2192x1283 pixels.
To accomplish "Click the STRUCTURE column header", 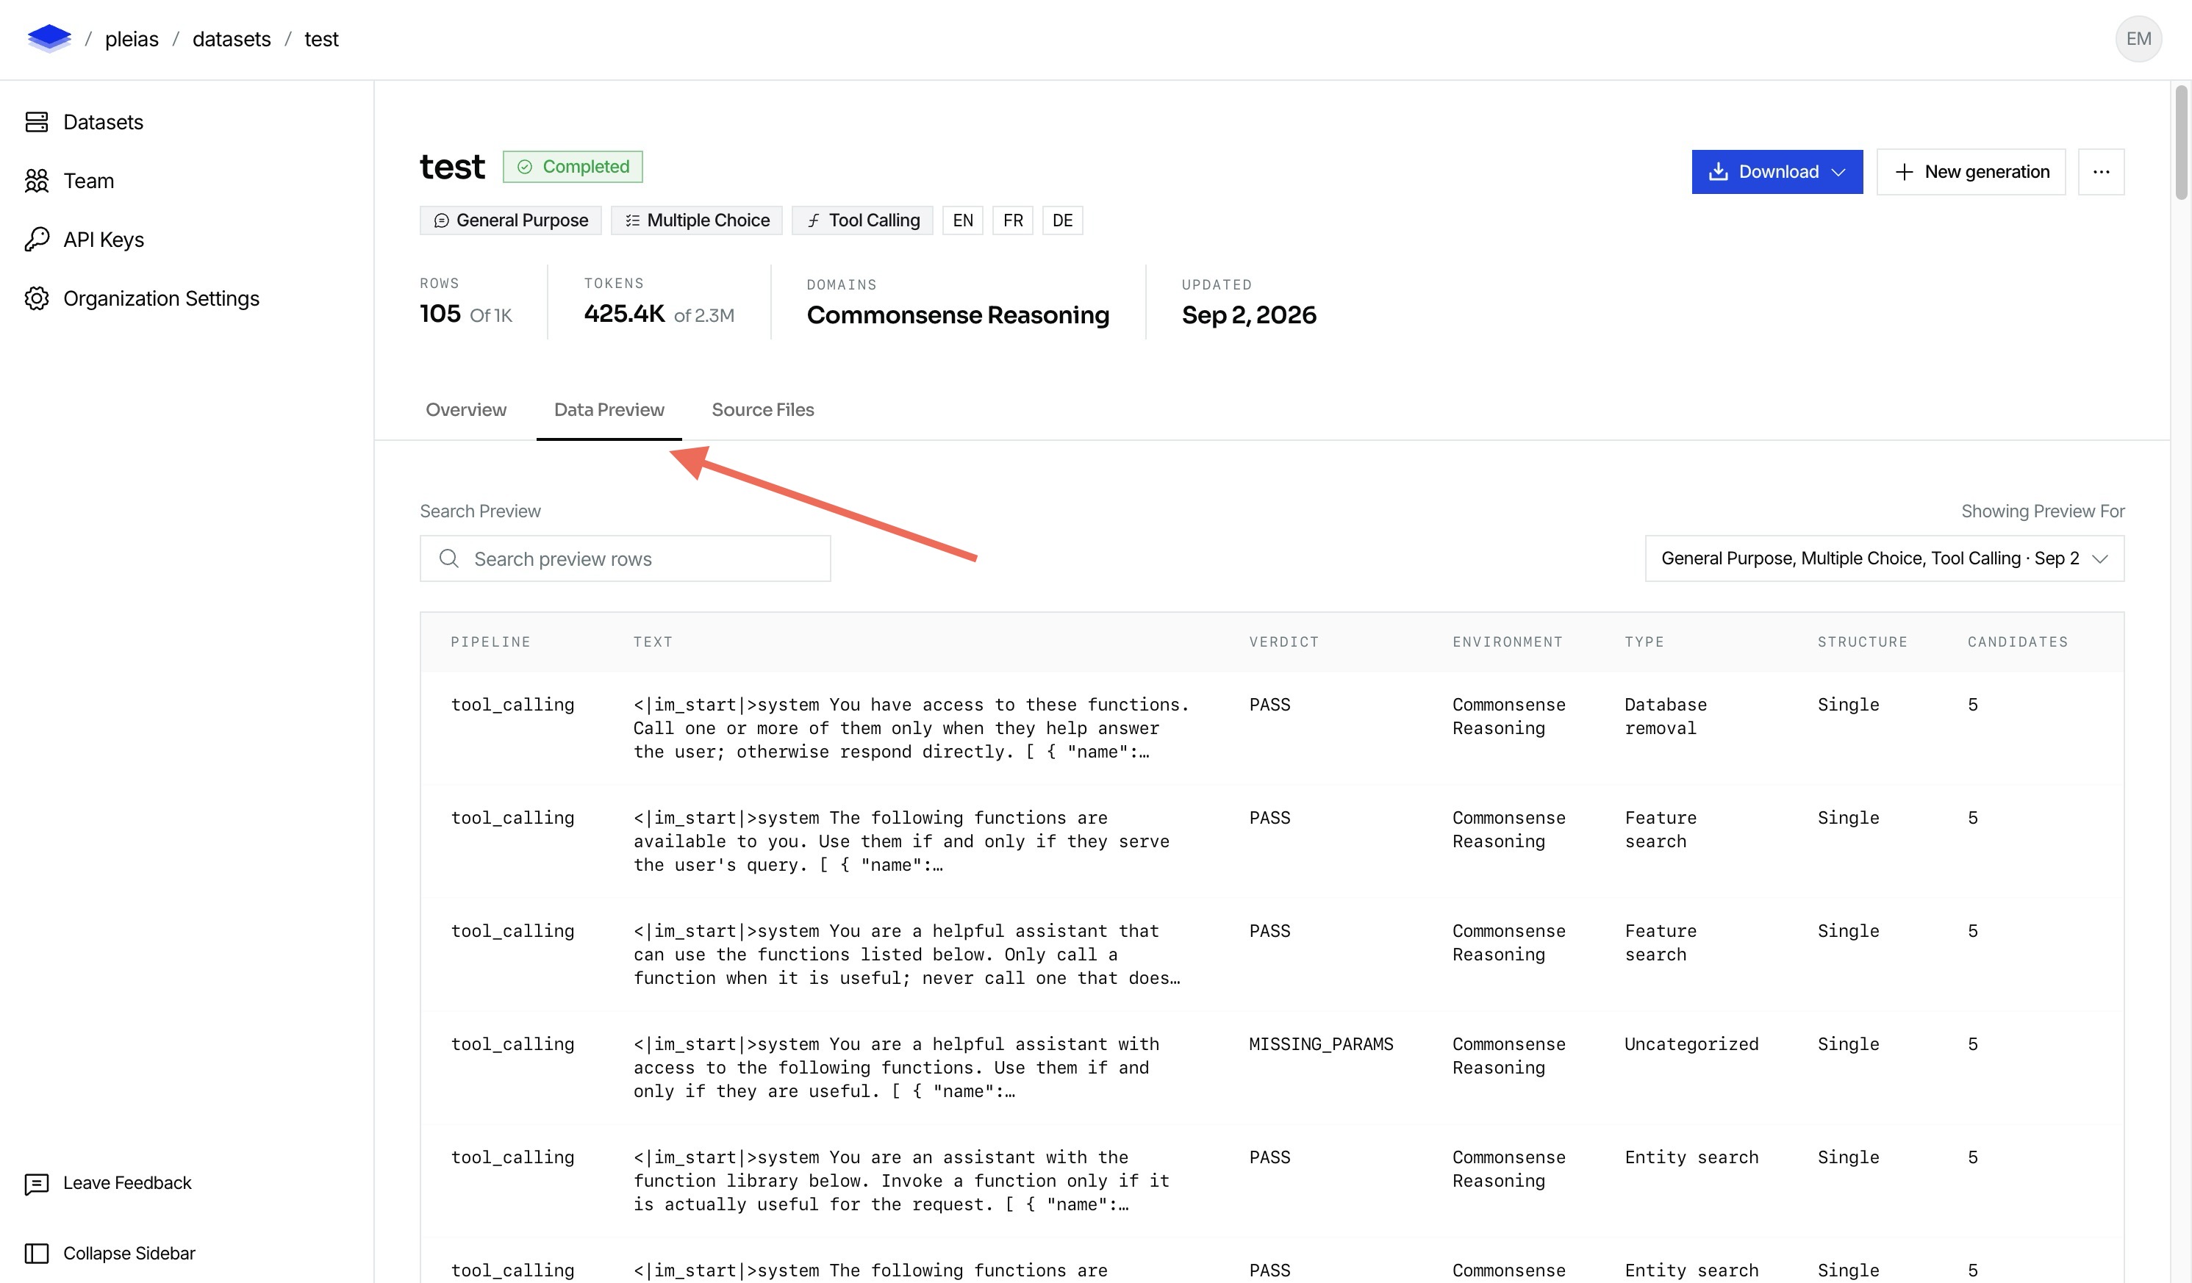I will 1863,642.
